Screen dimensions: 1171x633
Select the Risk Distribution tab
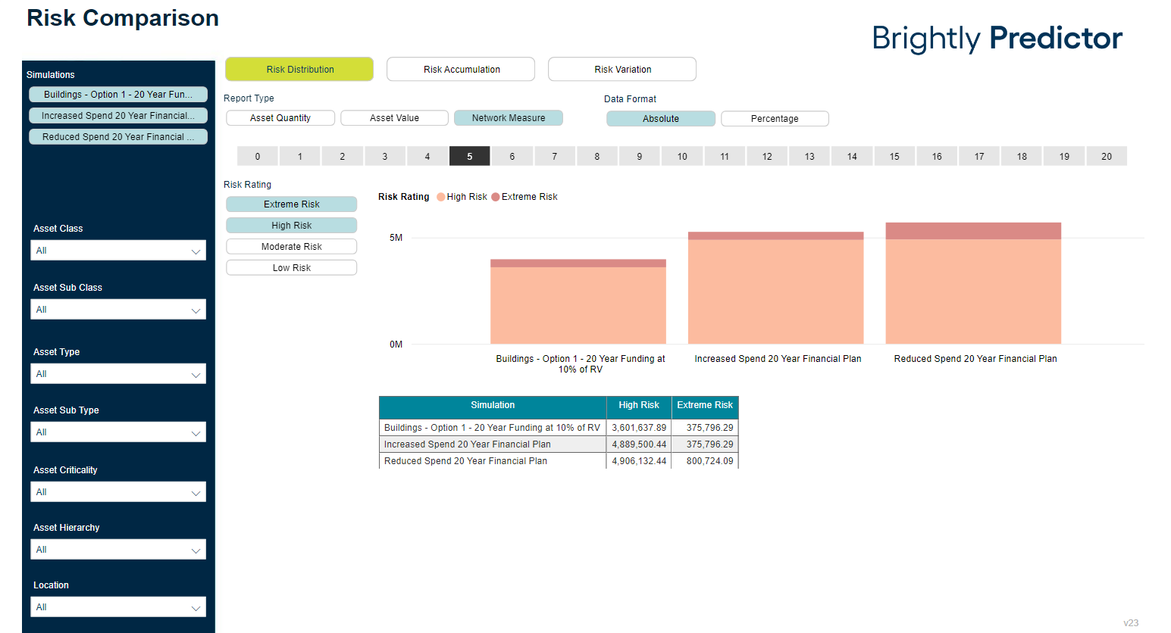point(299,70)
